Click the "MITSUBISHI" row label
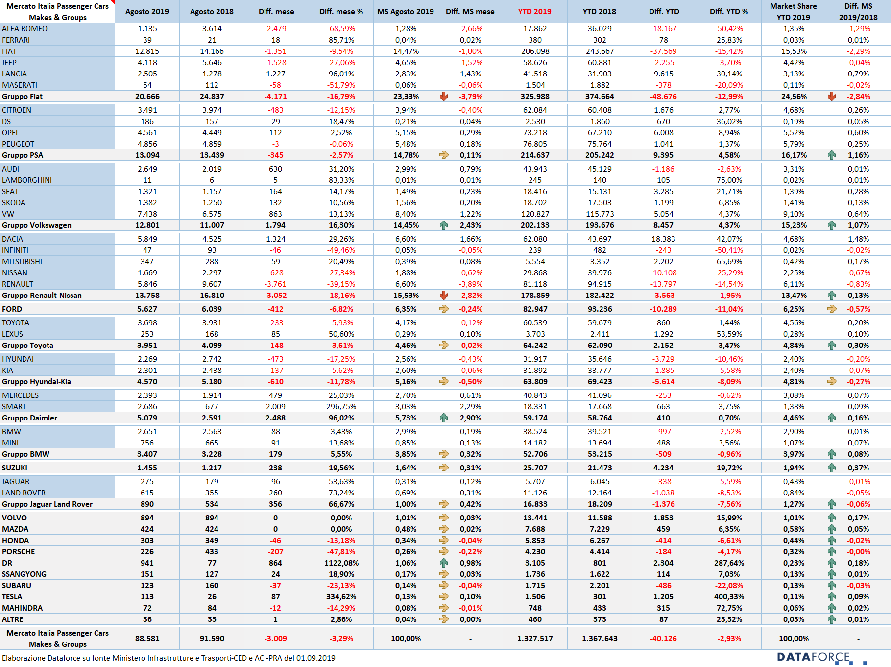 22,262
